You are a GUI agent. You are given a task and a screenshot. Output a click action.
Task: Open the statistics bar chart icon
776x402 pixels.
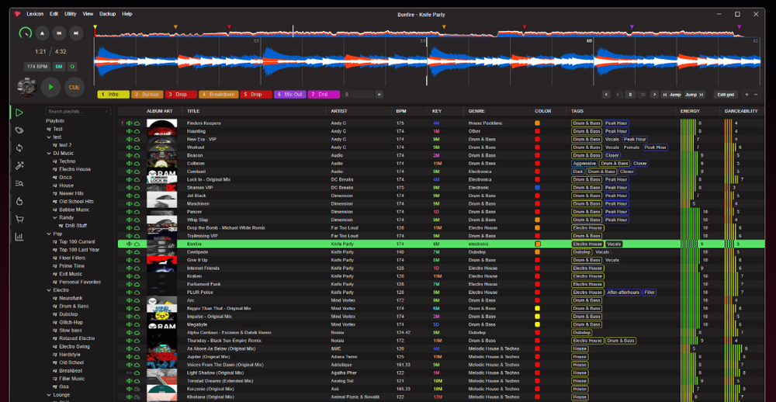19,237
